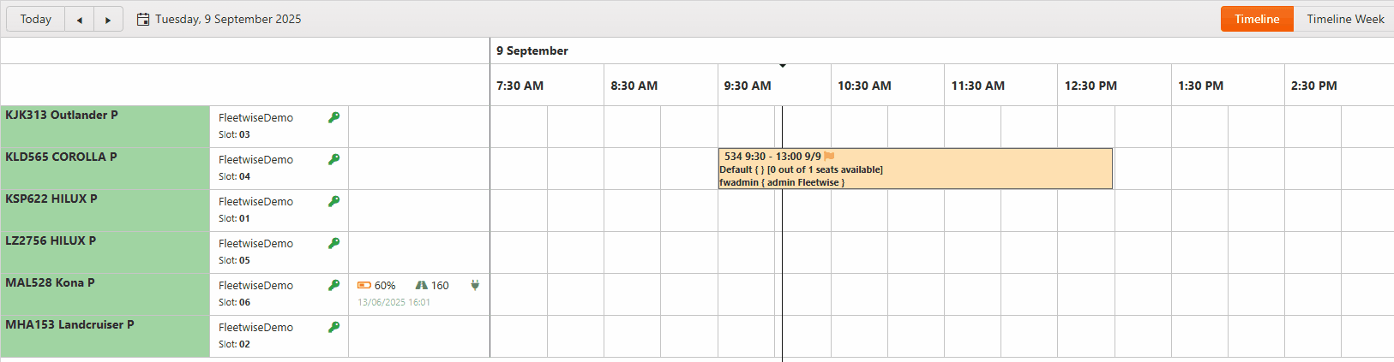Image resolution: width=1394 pixels, height=362 pixels.
Task: Switch to the Timeline view
Action: pos(1257,19)
